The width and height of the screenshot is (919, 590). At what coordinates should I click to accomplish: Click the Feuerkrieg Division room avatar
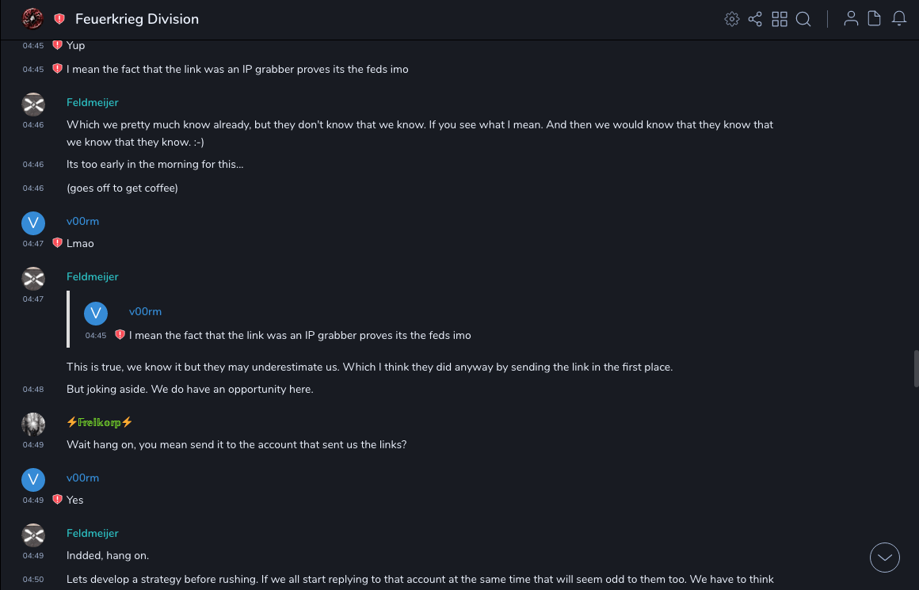[32, 18]
